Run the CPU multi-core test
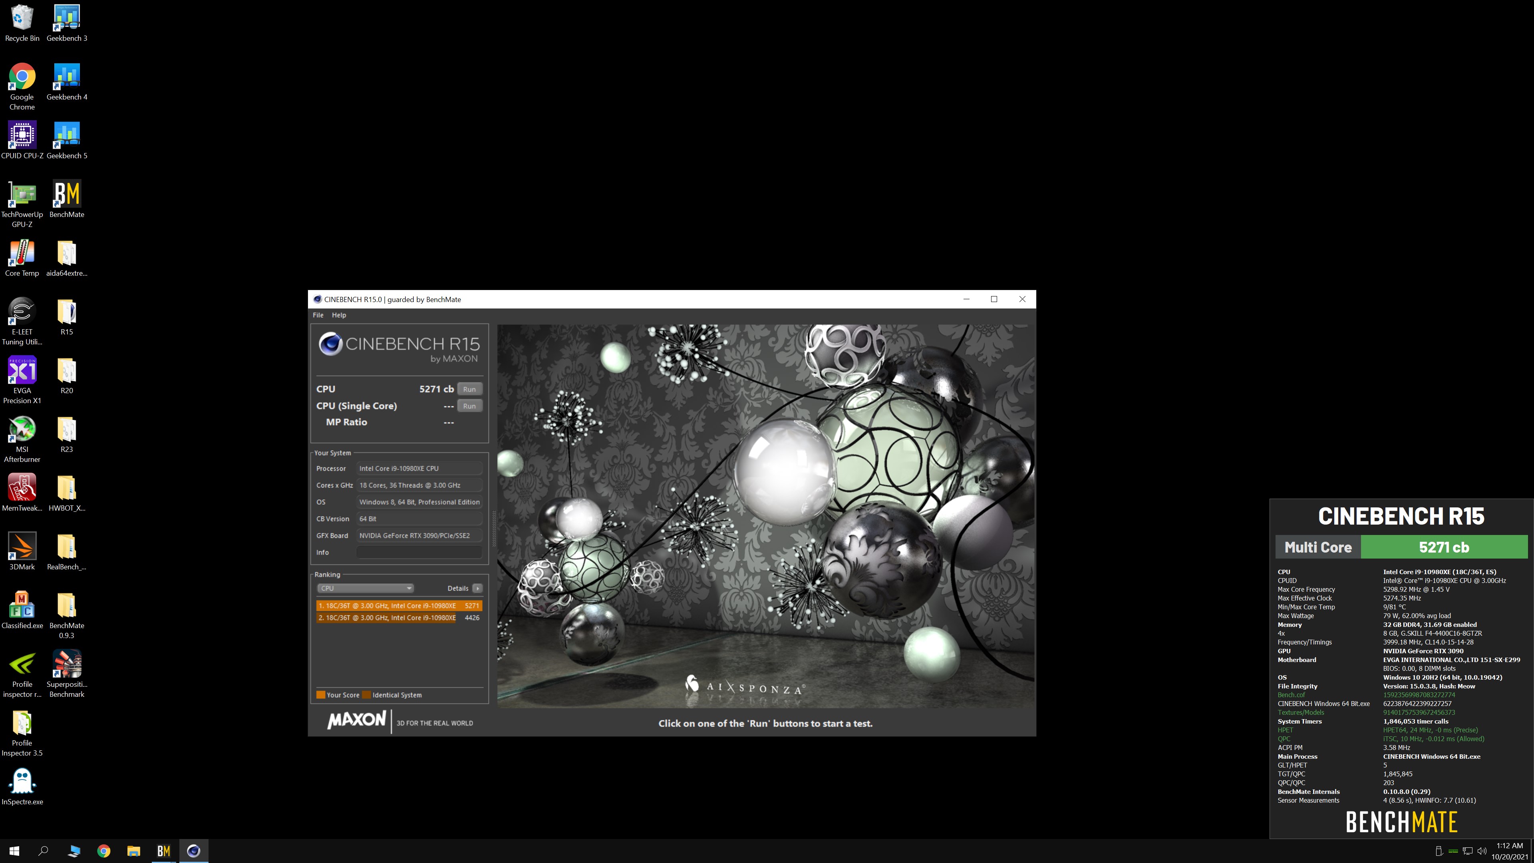The width and height of the screenshot is (1534, 863). tap(469, 389)
